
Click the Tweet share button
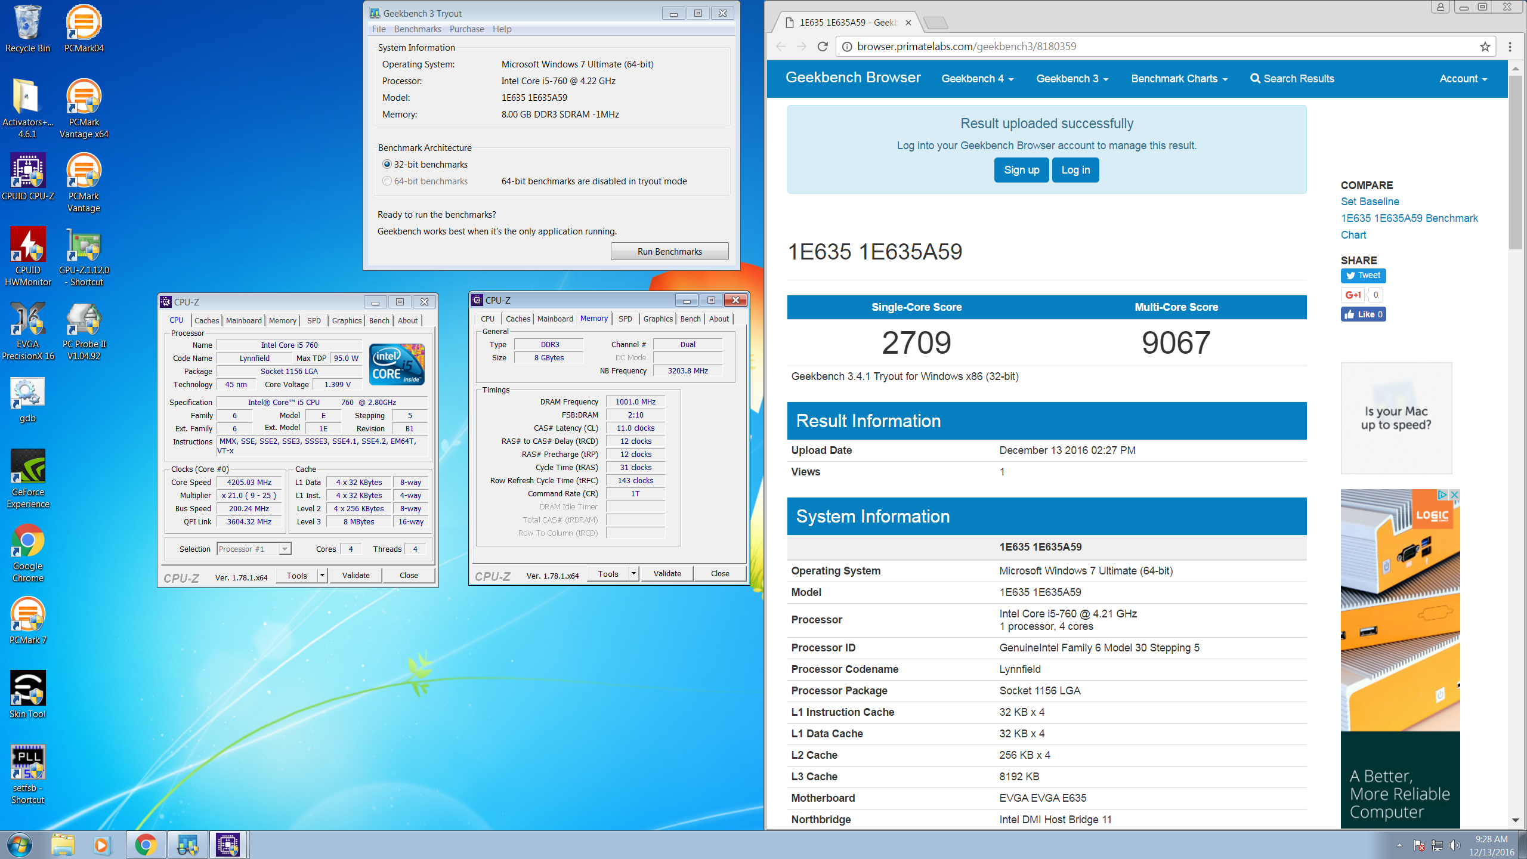point(1363,276)
